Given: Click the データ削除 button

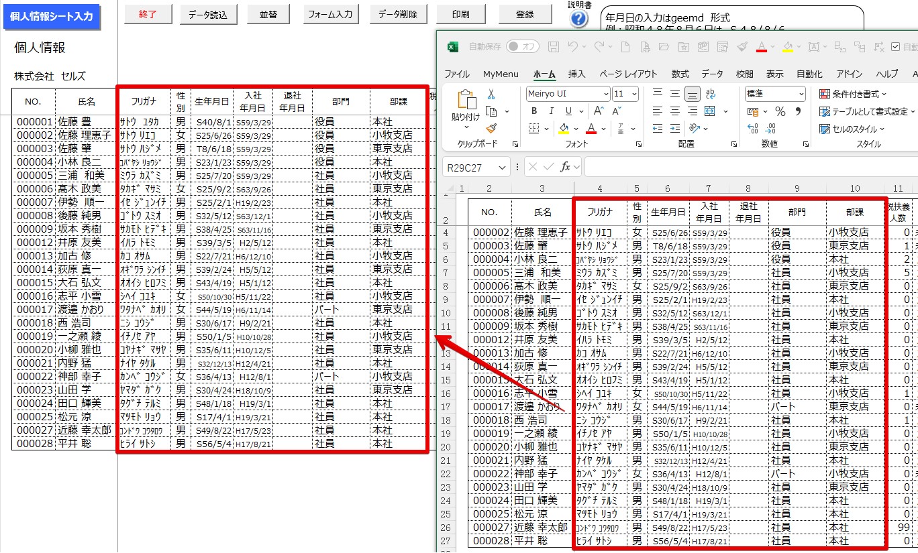Looking at the screenshot, I should [x=398, y=14].
